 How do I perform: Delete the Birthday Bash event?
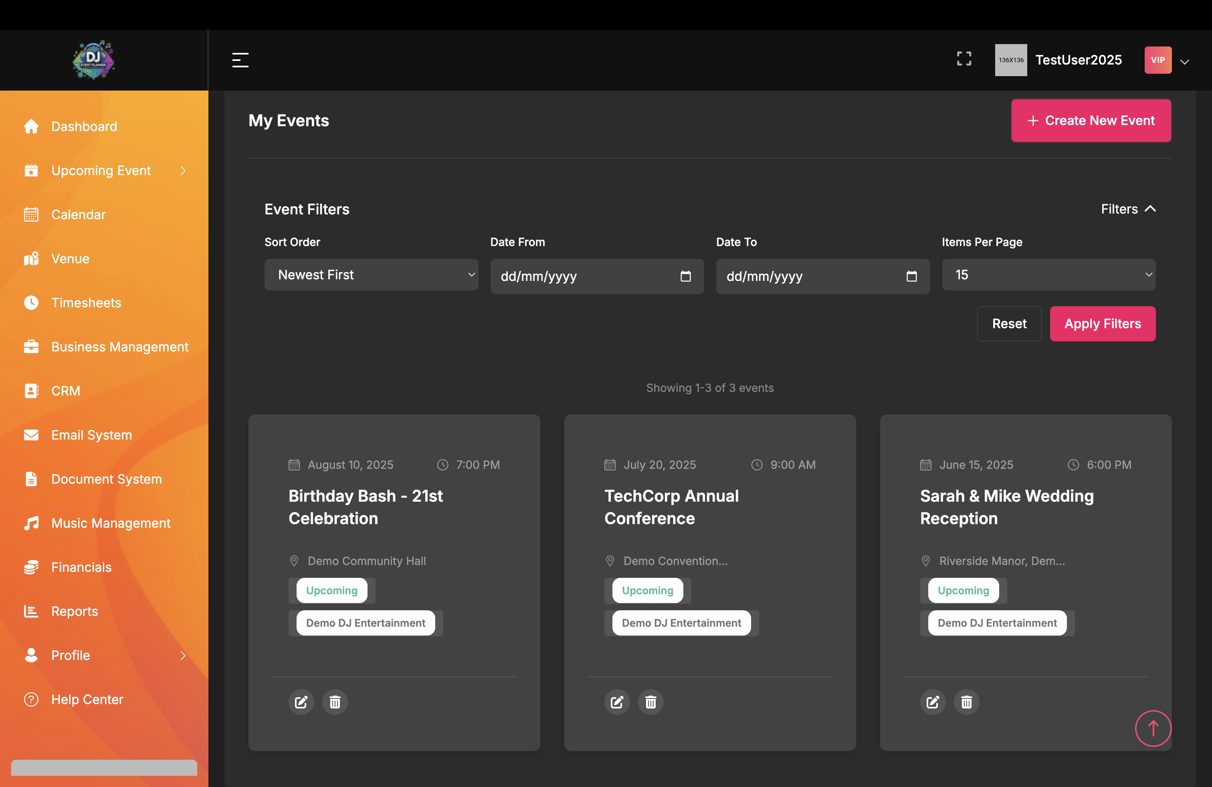[x=335, y=702]
